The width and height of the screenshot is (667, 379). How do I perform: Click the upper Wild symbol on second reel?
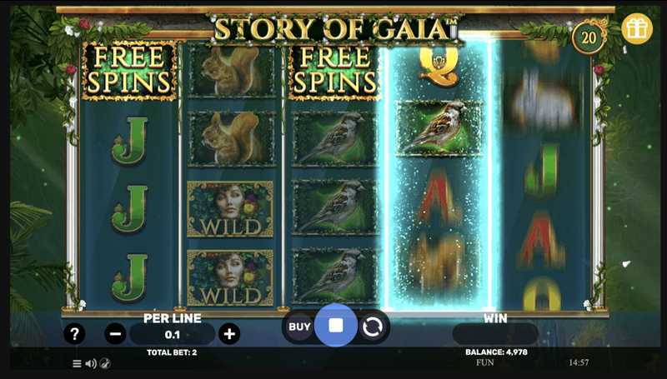point(230,208)
